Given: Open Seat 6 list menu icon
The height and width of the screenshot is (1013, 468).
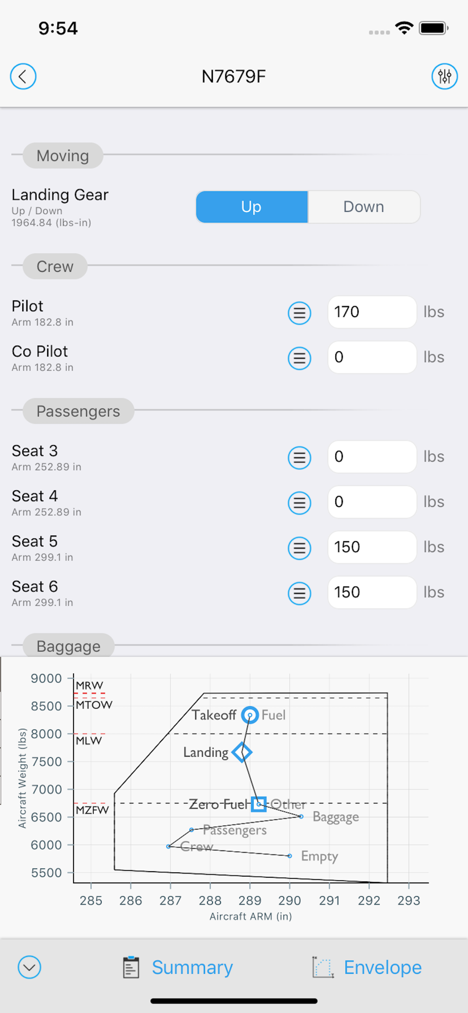Looking at the screenshot, I should point(299,593).
